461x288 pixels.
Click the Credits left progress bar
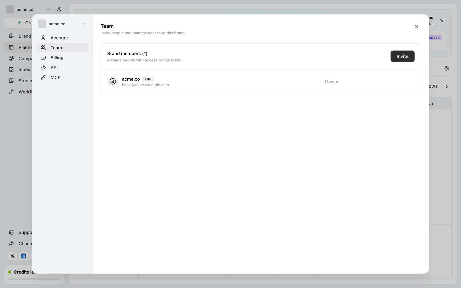click(x=34, y=279)
